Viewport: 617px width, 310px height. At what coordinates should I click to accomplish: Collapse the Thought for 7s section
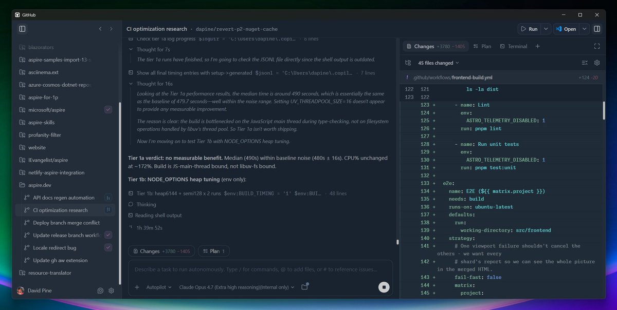(150, 50)
